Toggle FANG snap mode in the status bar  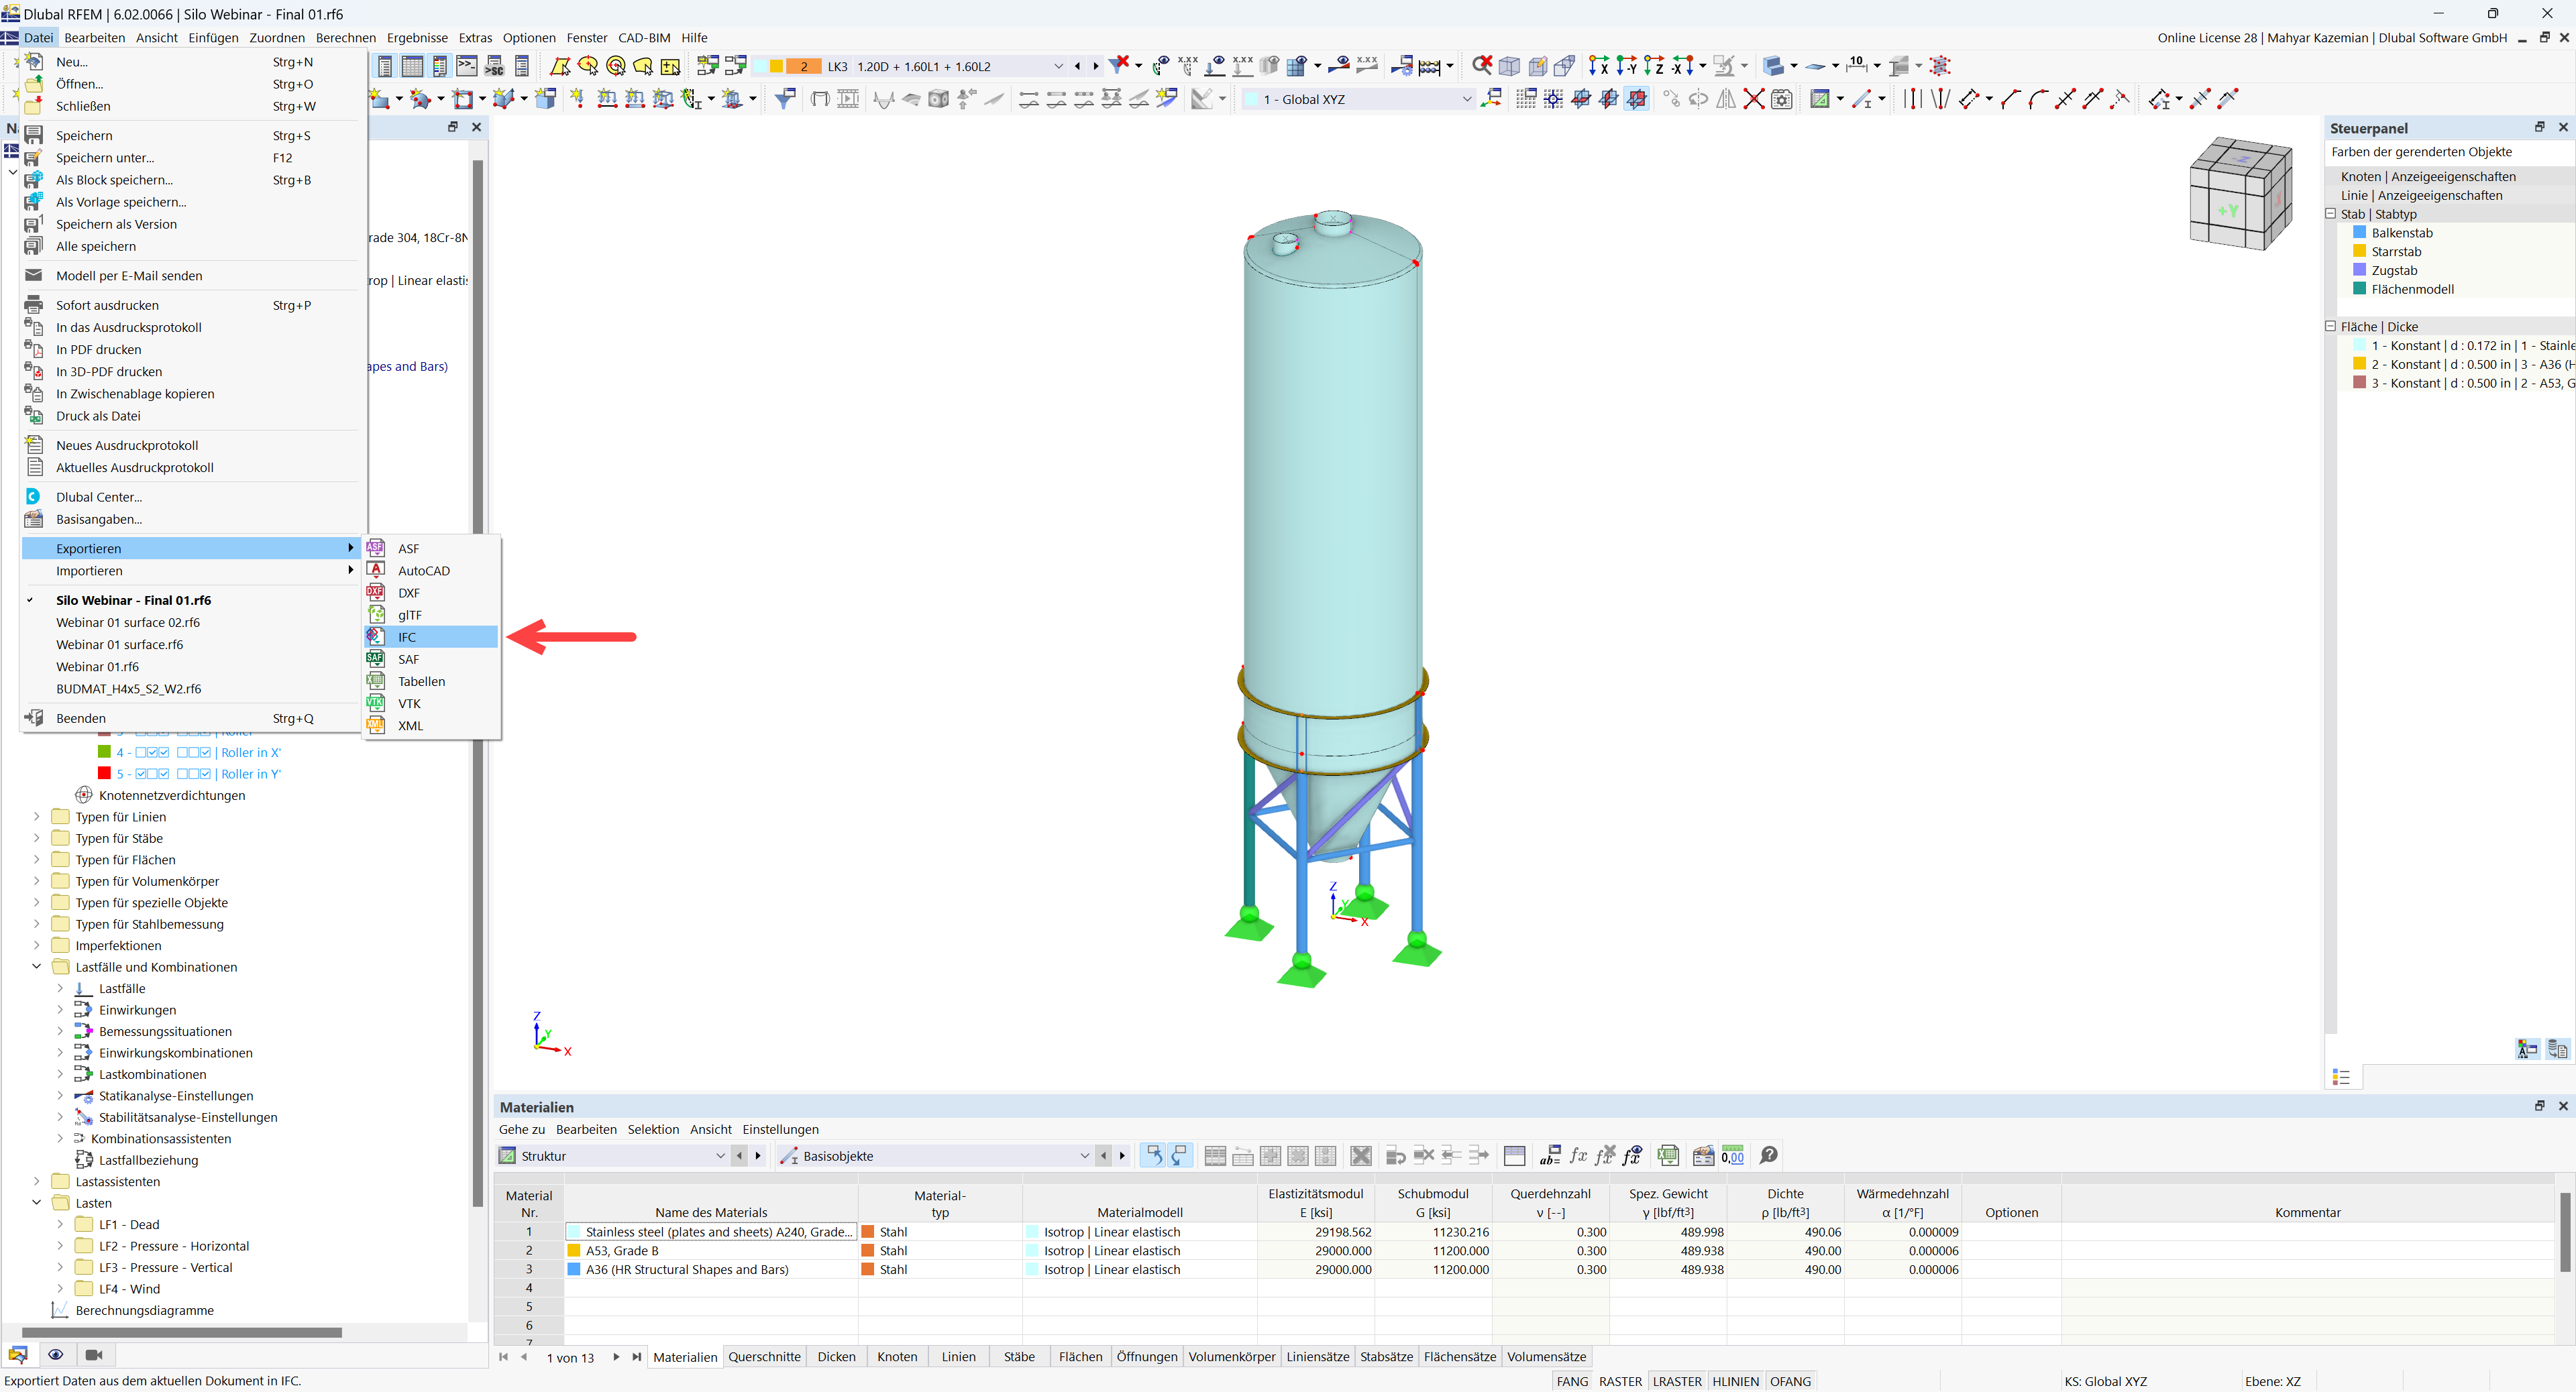[x=1572, y=1381]
